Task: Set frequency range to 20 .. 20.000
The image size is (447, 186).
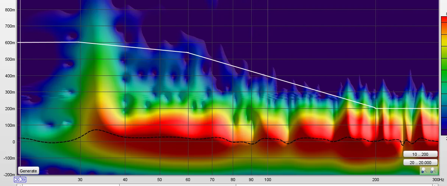Action: pyautogui.click(x=420, y=163)
